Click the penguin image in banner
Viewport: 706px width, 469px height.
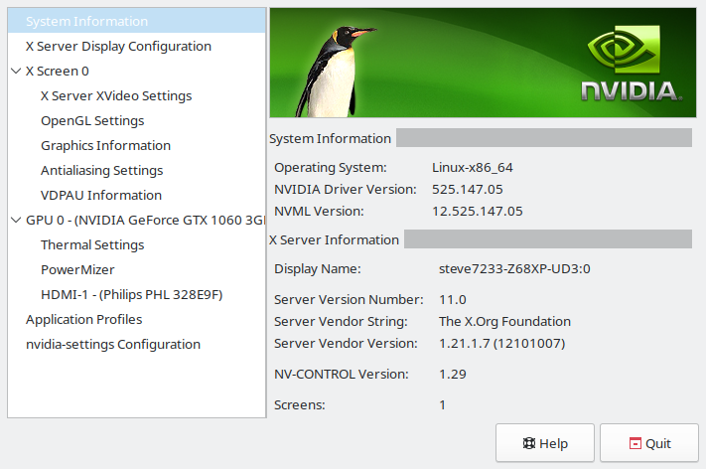[336, 72]
